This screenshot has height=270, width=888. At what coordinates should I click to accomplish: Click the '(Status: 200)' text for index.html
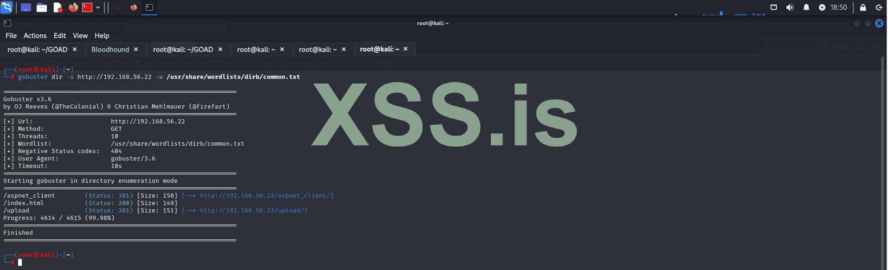[x=109, y=203]
